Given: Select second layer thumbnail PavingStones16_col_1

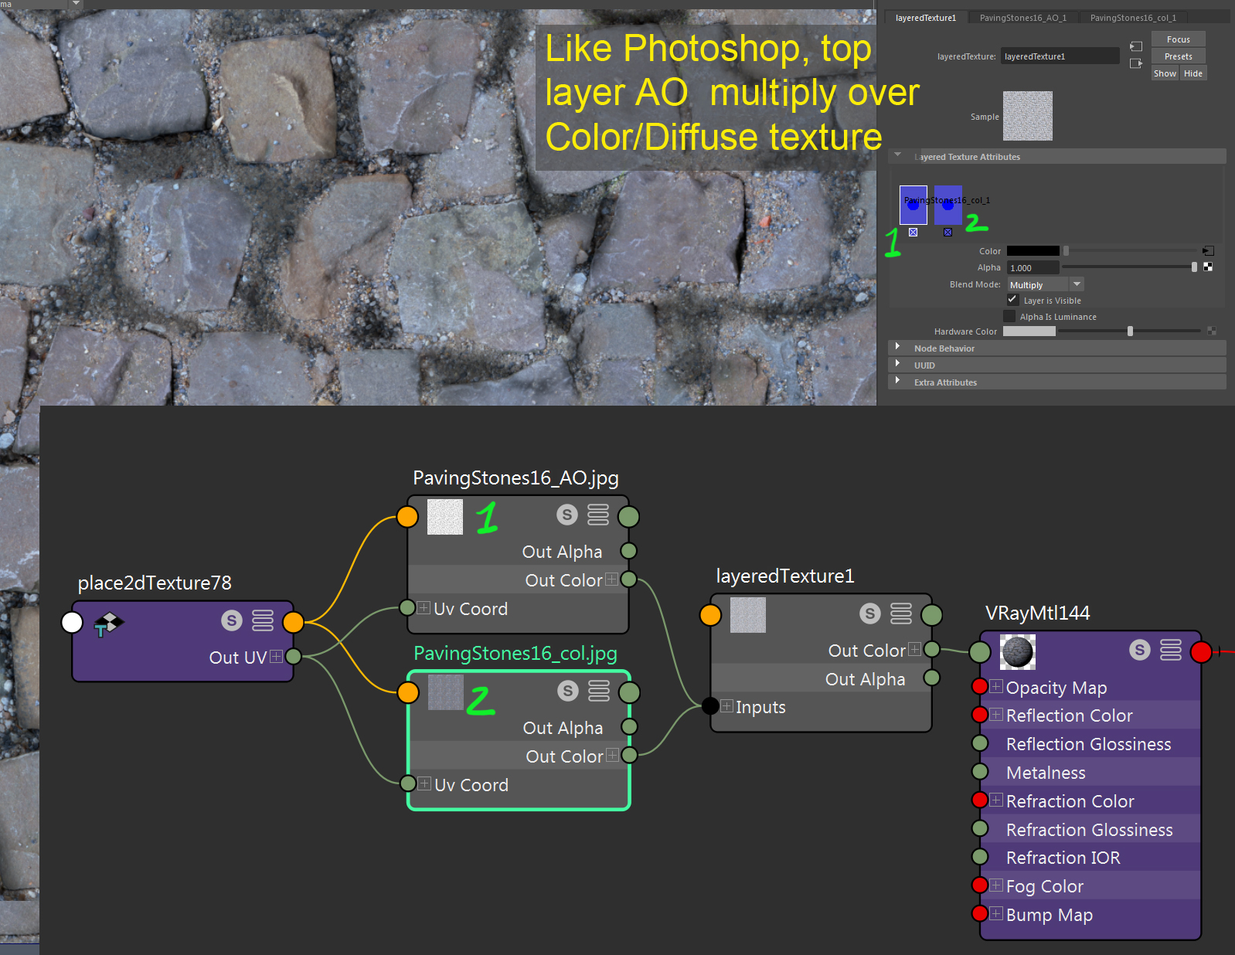Looking at the screenshot, I should (948, 205).
